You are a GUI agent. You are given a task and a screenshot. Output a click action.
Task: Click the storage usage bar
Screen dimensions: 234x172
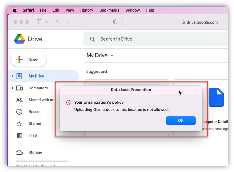(x=42, y=161)
